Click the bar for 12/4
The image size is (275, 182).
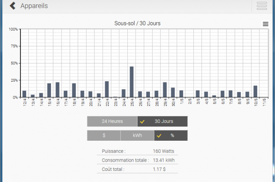pos(24,94)
